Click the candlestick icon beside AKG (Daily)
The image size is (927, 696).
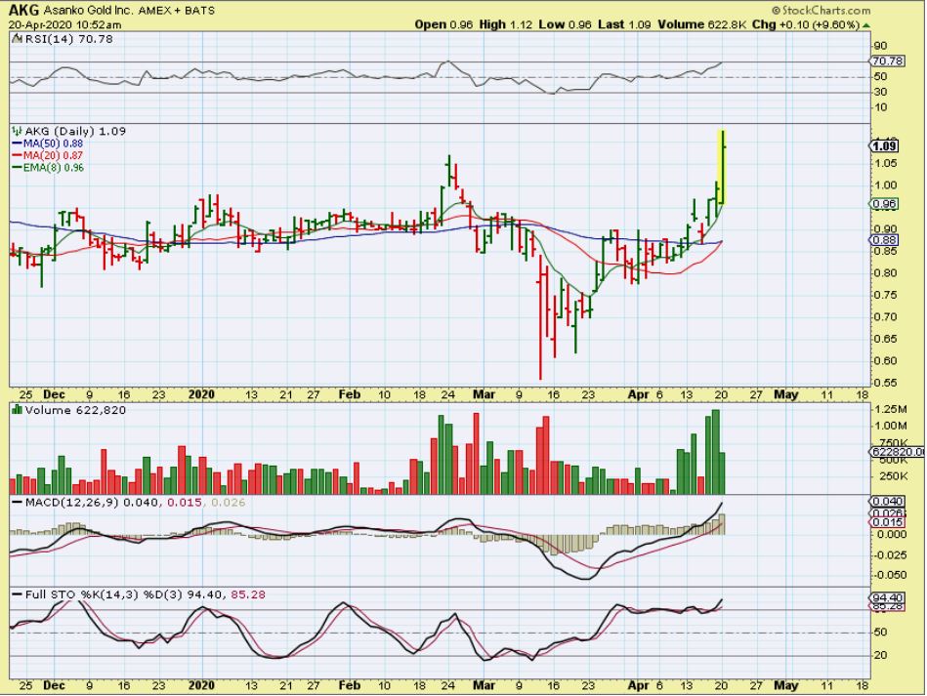click(18, 131)
